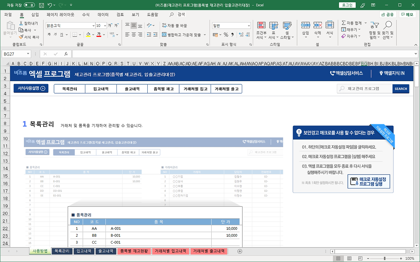The image size is (420, 262).
Task: Click the Name Box showing BG27
Action: 14,54
